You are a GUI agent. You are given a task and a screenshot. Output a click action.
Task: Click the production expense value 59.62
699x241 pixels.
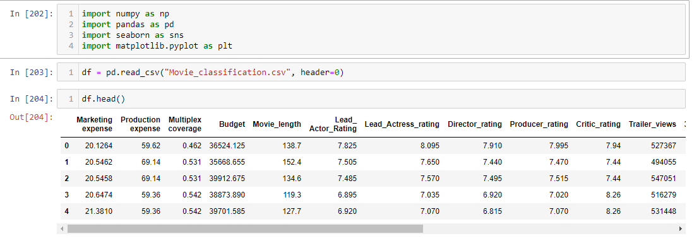(x=151, y=146)
